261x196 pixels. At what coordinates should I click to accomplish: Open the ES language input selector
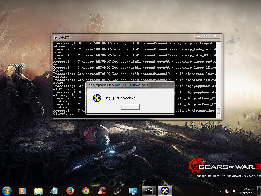pyautogui.click(x=214, y=191)
